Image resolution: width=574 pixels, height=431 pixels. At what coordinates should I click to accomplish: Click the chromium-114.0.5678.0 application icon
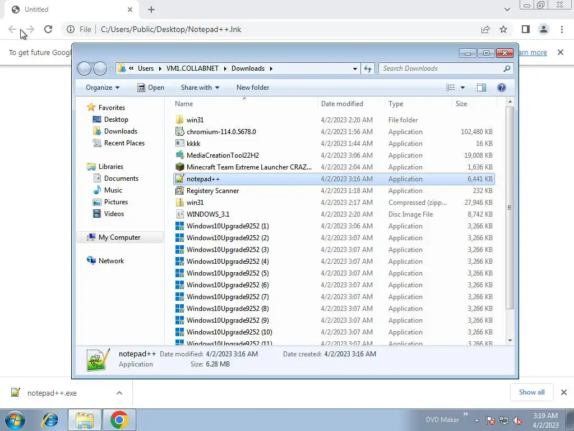click(x=179, y=131)
